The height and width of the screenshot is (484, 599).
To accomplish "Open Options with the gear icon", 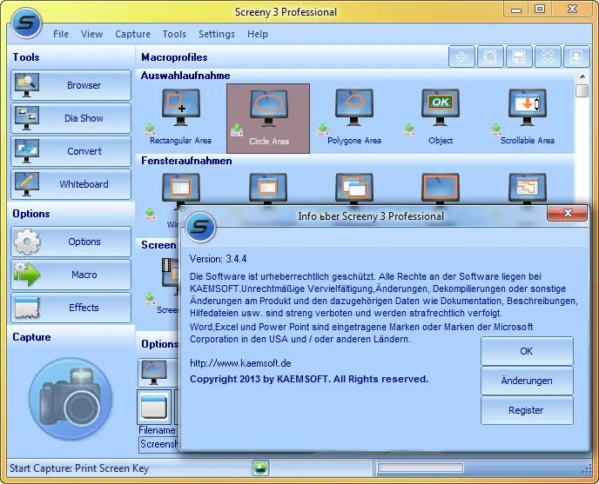I will [71, 242].
